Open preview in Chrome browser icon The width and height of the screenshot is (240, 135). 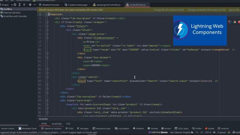235,22
